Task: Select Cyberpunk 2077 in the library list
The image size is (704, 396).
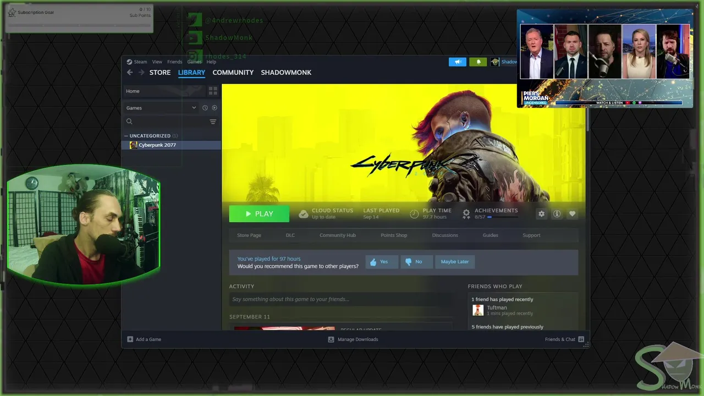Action: coord(171,145)
